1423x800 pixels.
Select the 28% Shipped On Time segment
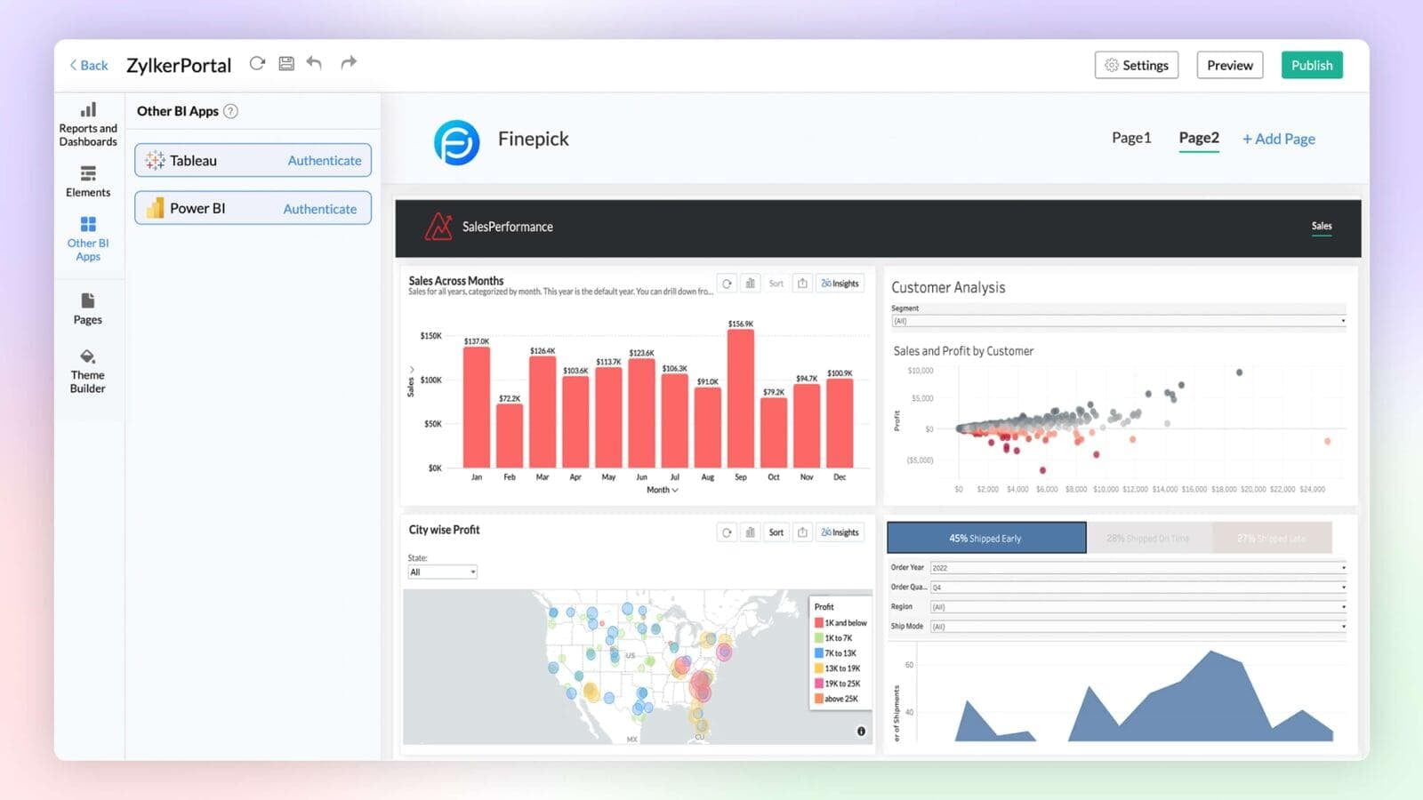(x=1149, y=538)
